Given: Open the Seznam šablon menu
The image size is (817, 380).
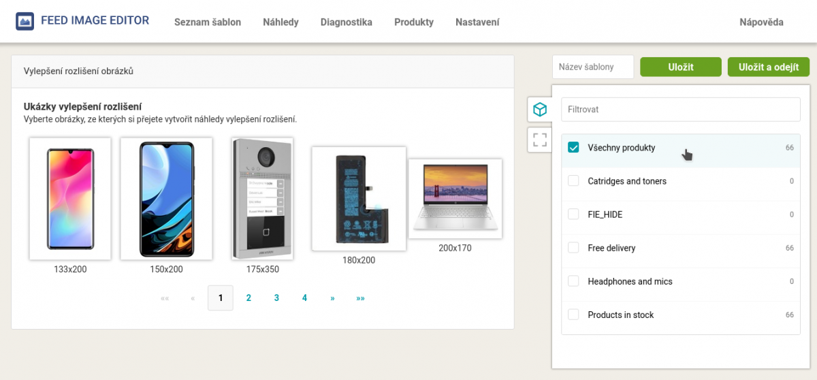Looking at the screenshot, I should coord(208,22).
